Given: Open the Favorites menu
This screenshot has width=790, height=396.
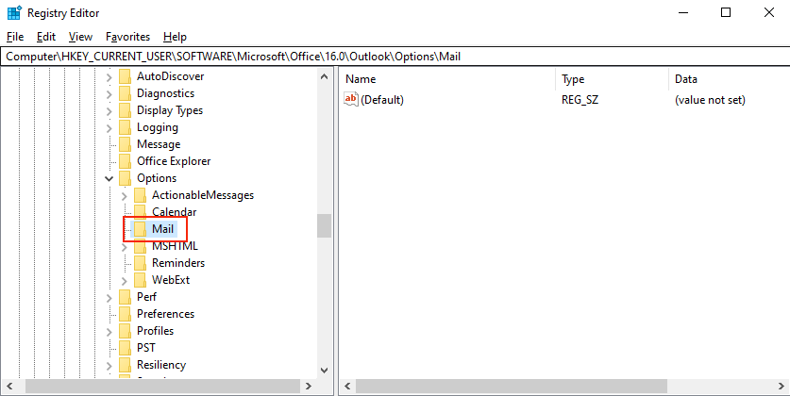Looking at the screenshot, I should pyautogui.click(x=127, y=37).
